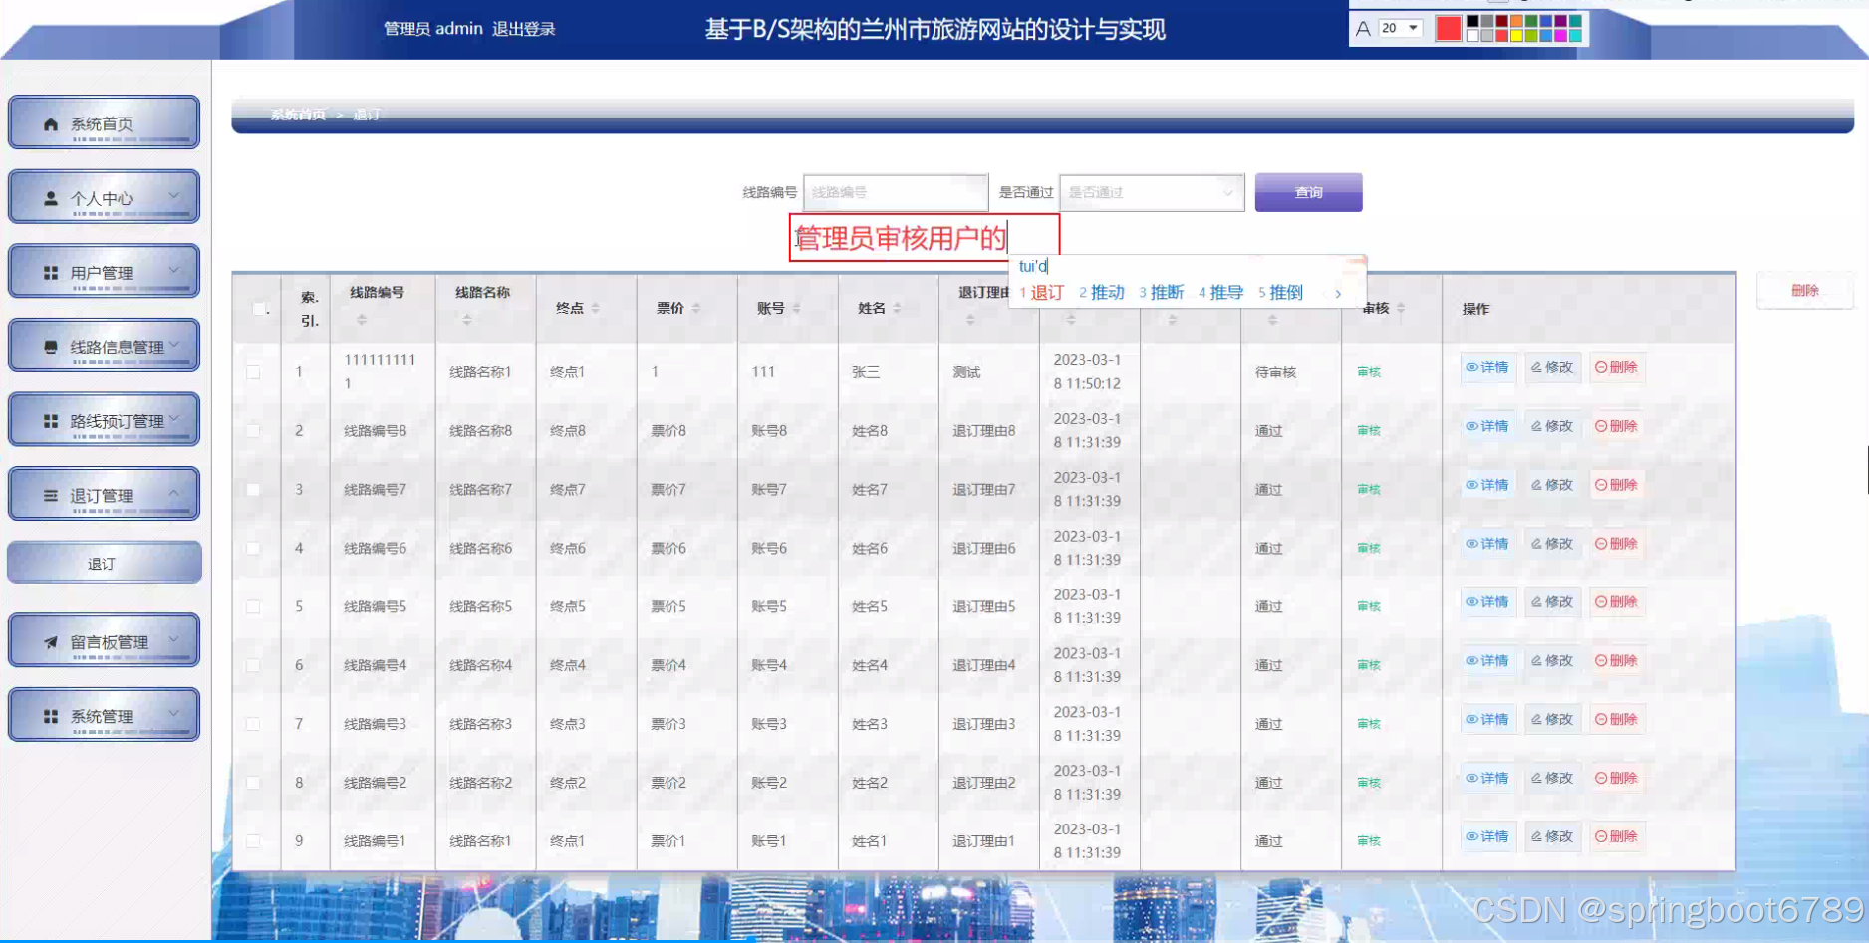
Task: Pick the black color swatch
Action: pyautogui.click(x=1472, y=21)
